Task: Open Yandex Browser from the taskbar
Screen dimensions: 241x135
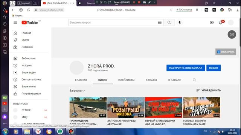Action: 38,132
